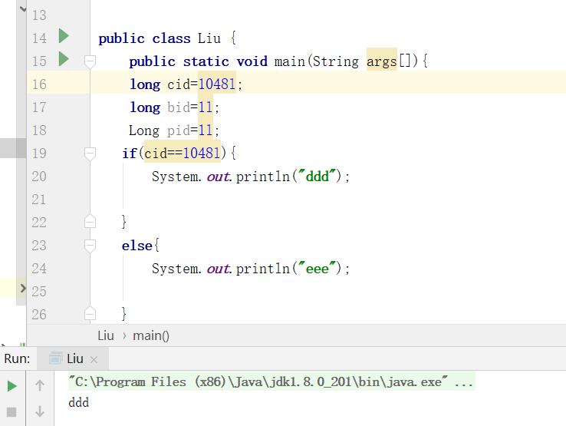
Task: Click the args parameter in main
Action: tap(381, 61)
